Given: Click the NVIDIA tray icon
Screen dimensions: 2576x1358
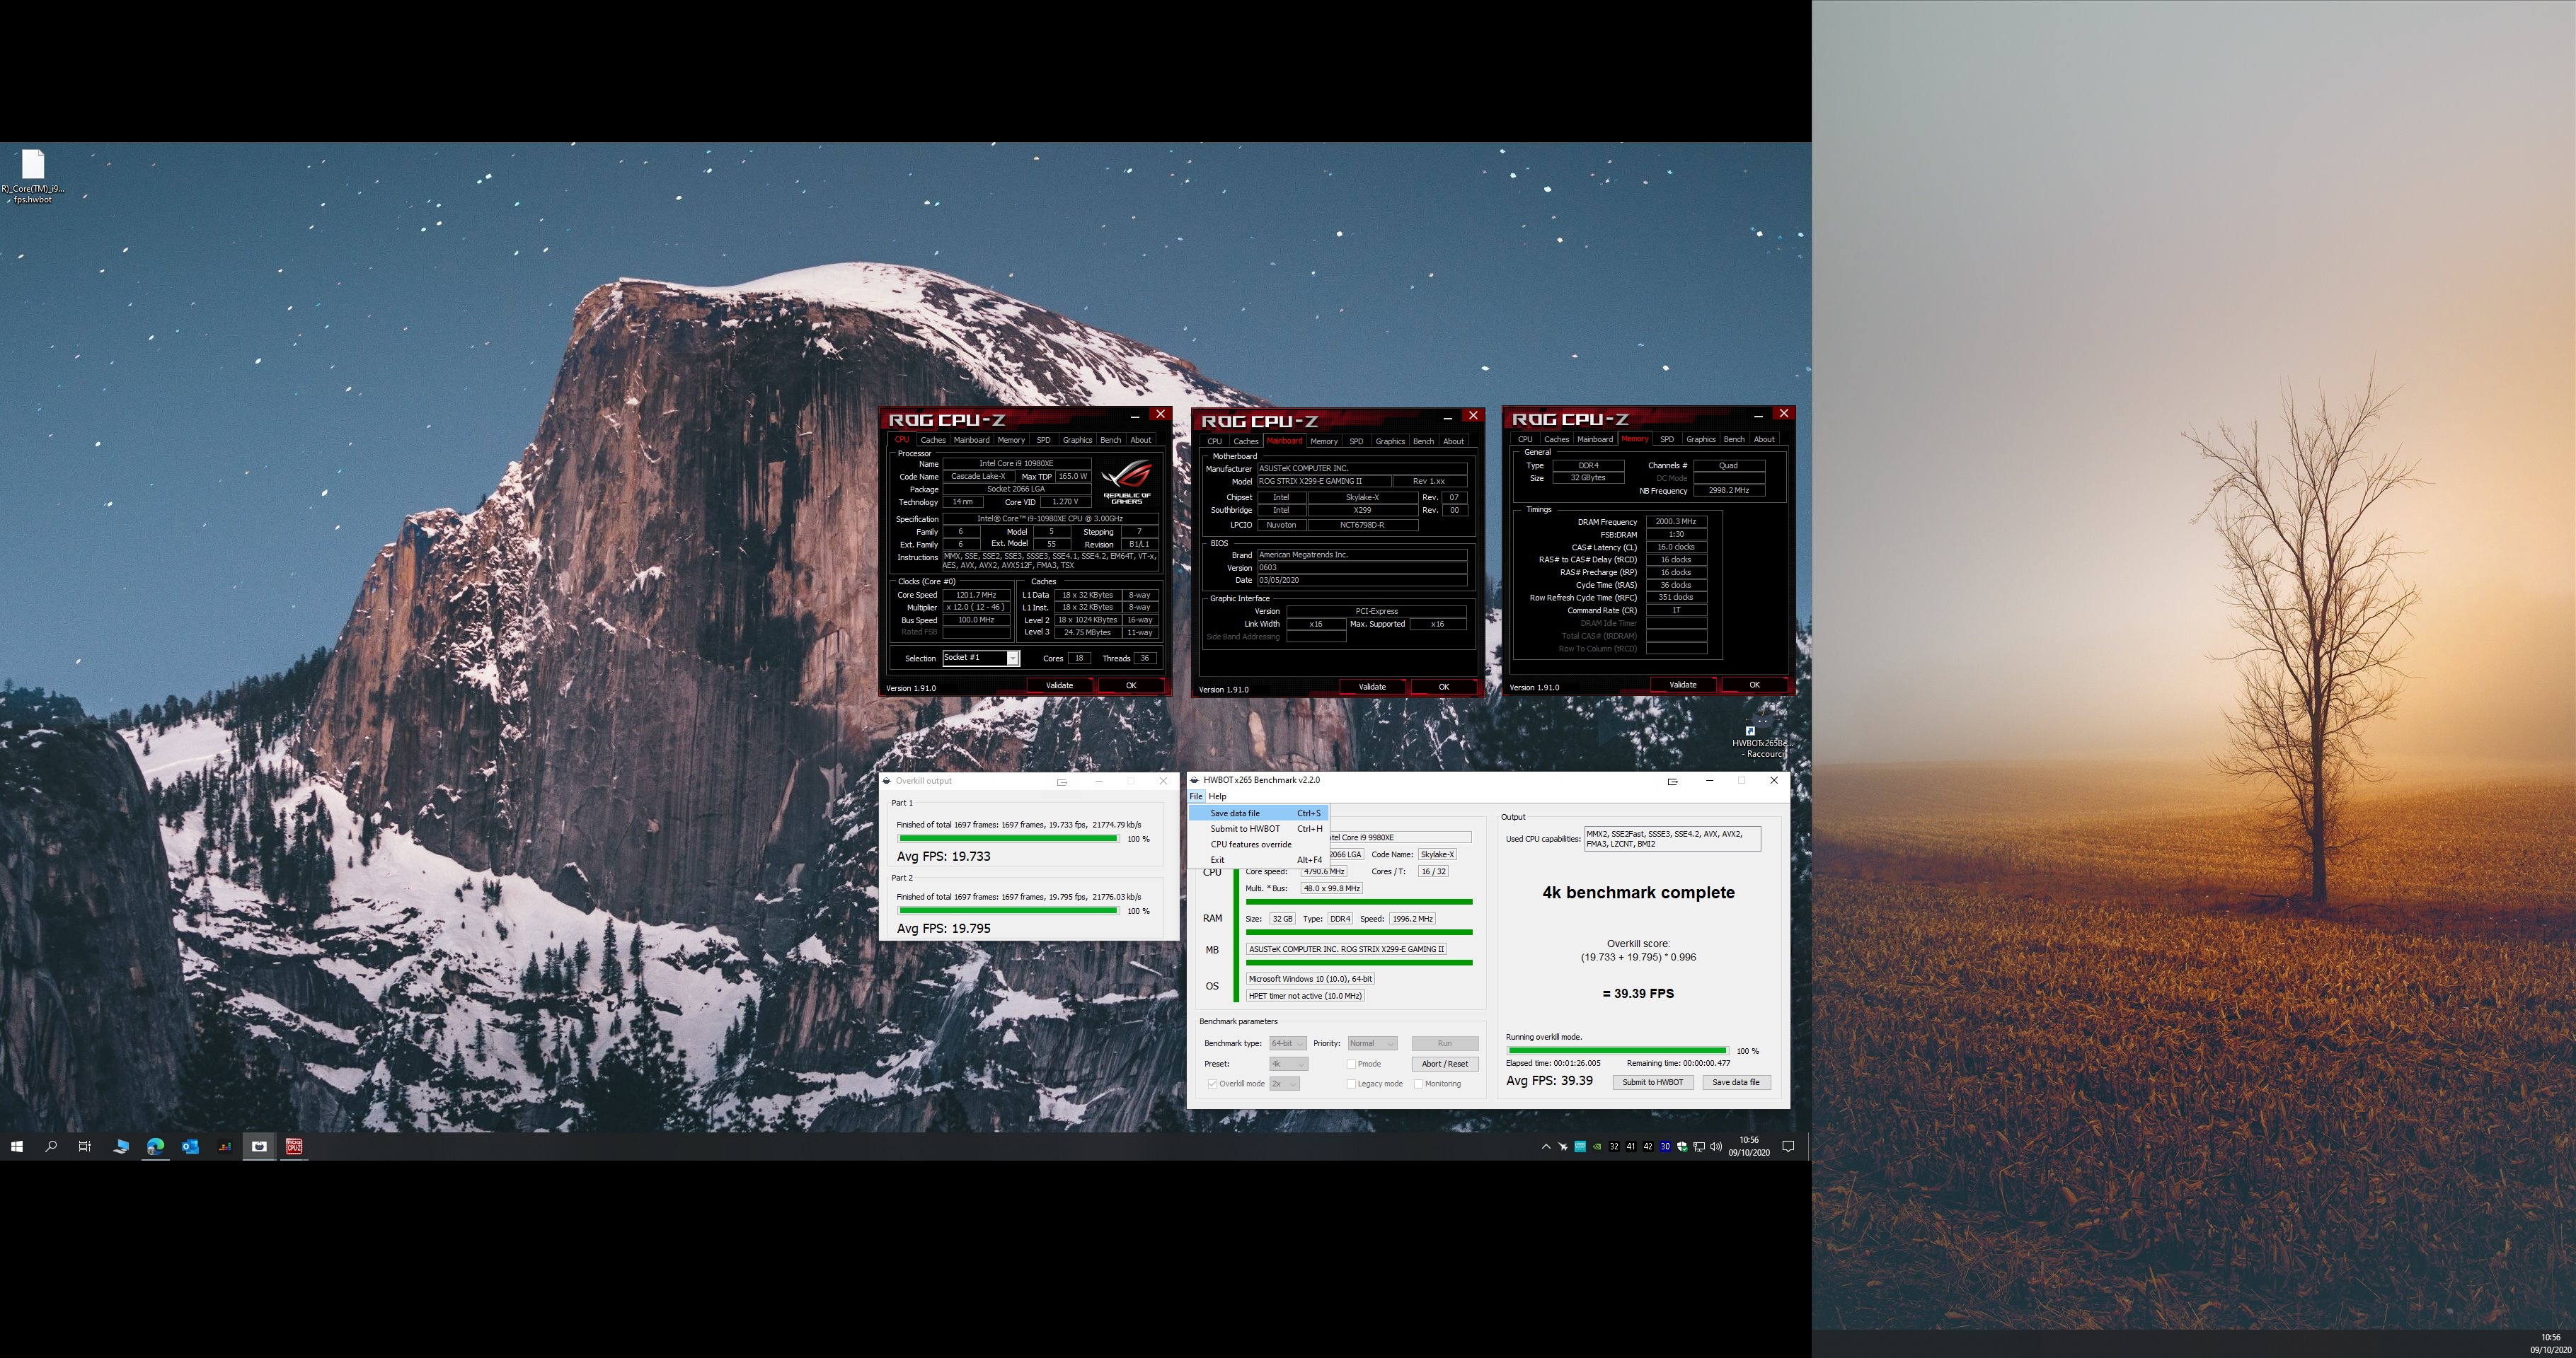Looking at the screenshot, I should (1597, 1146).
